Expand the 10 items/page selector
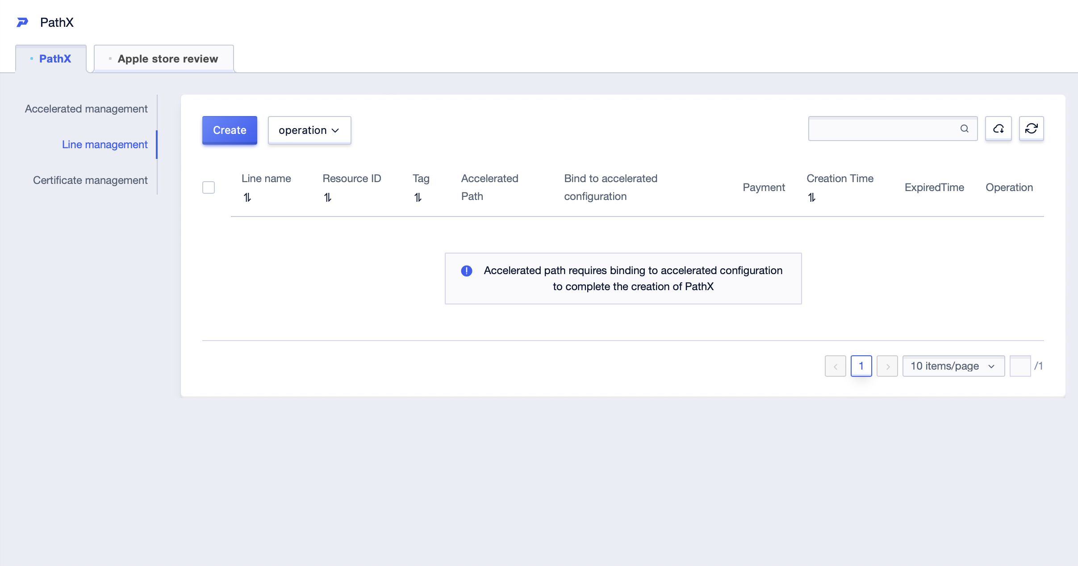The width and height of the screenshot is (1078, 566). pos(954,366)
